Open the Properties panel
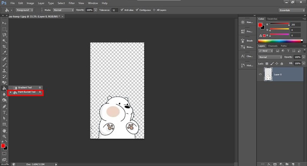The height and width of the screenshot is (166, 307). coord(247,32)
